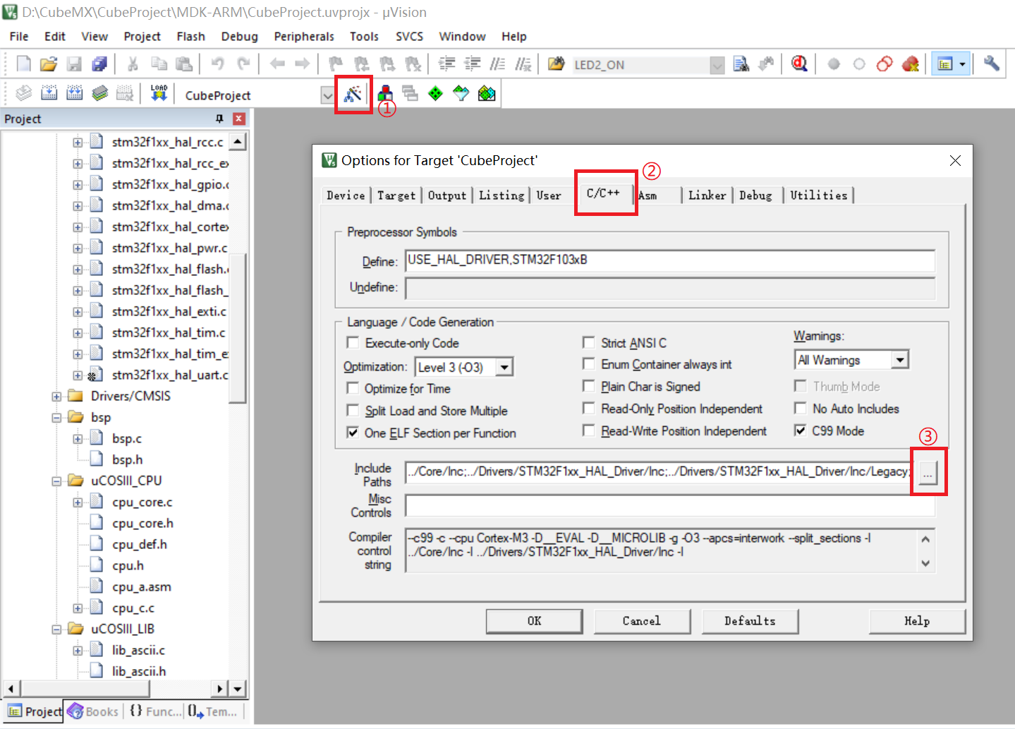Click the dialog Help button
This screenshot has width=1015, height=729.
point(917,621)
